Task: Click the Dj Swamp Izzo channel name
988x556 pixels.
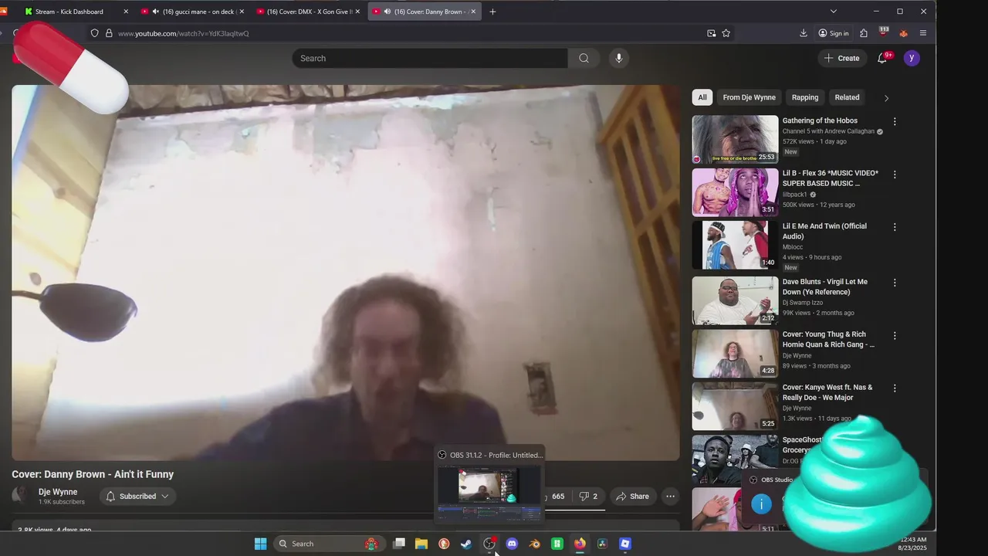Action: 803,303
